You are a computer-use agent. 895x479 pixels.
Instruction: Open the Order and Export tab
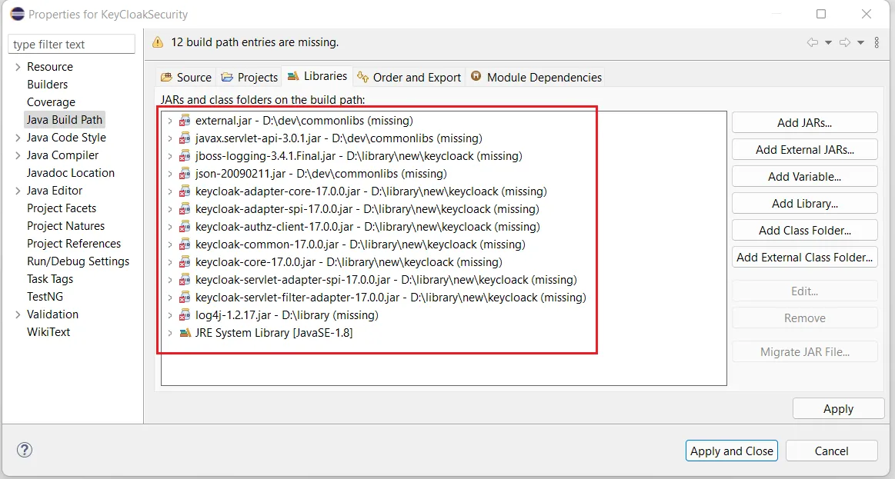click(409, 77)
